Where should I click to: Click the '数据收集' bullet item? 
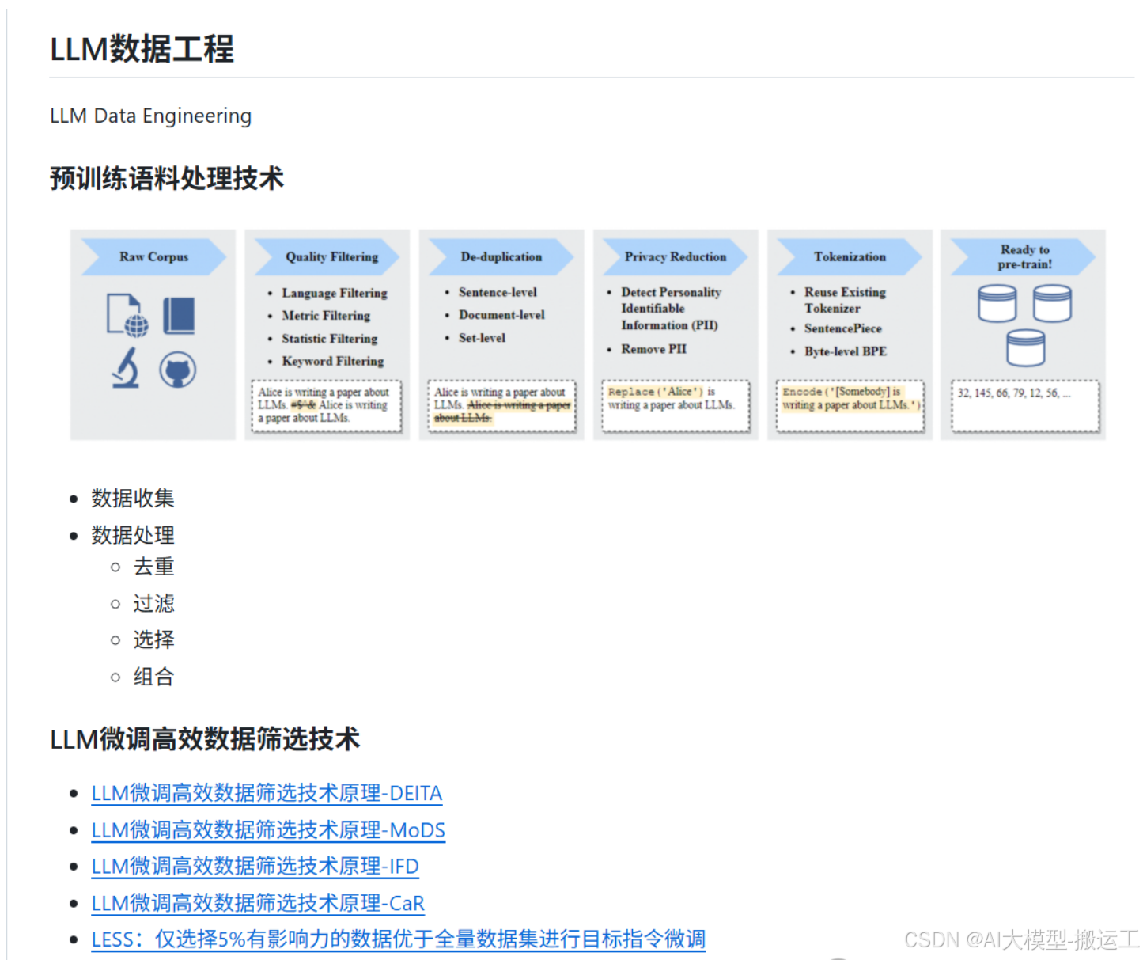(x=132, y=498)
